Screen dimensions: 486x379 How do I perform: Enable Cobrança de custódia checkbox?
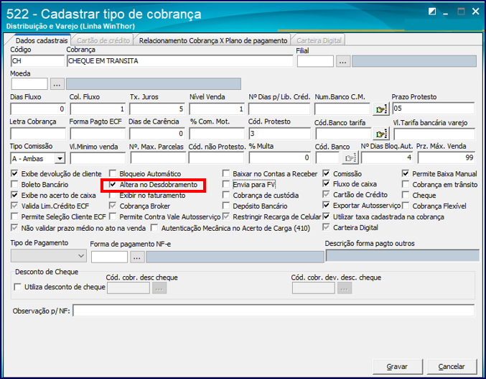(226, 195)
